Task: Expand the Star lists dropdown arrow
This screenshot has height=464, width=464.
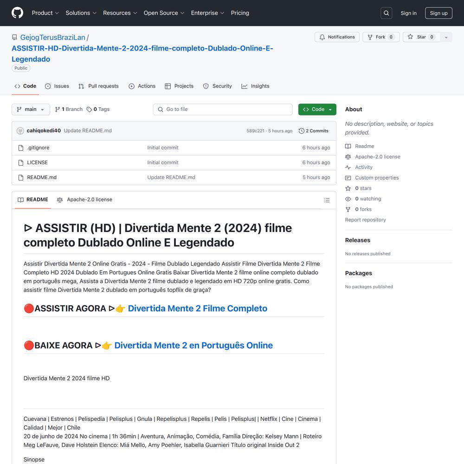Action: coord(446,37)
